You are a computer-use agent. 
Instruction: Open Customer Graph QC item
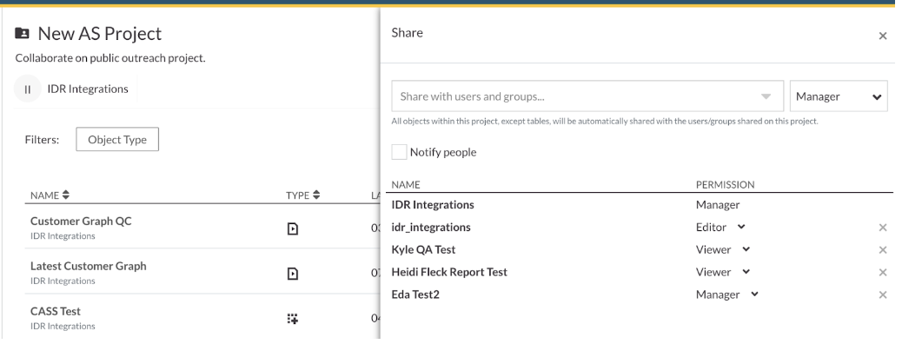coord(81,221)
